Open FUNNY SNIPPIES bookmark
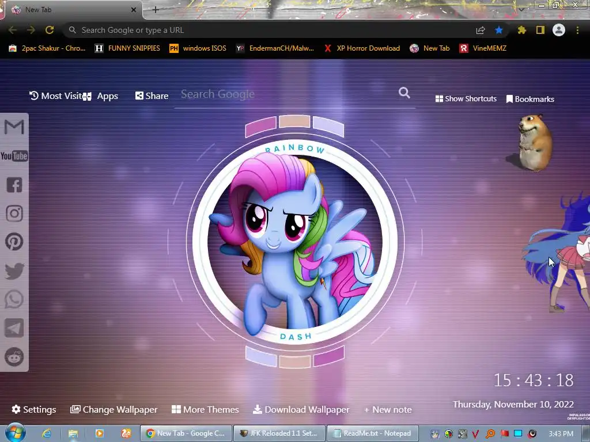Viewport: 590px width, 442px height. pyautogui.click(x=128, y=48)
